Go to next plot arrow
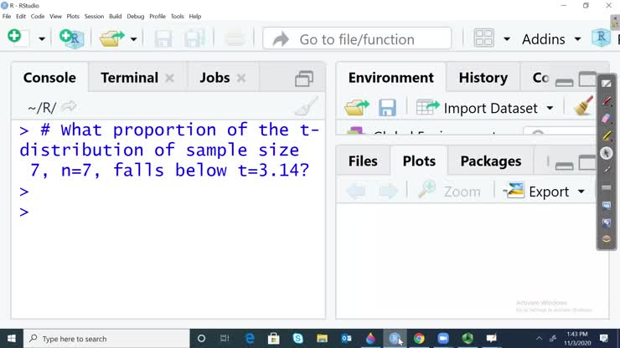Image resolution: width=620 pixels, height=348 pixels. click(387, 192)
